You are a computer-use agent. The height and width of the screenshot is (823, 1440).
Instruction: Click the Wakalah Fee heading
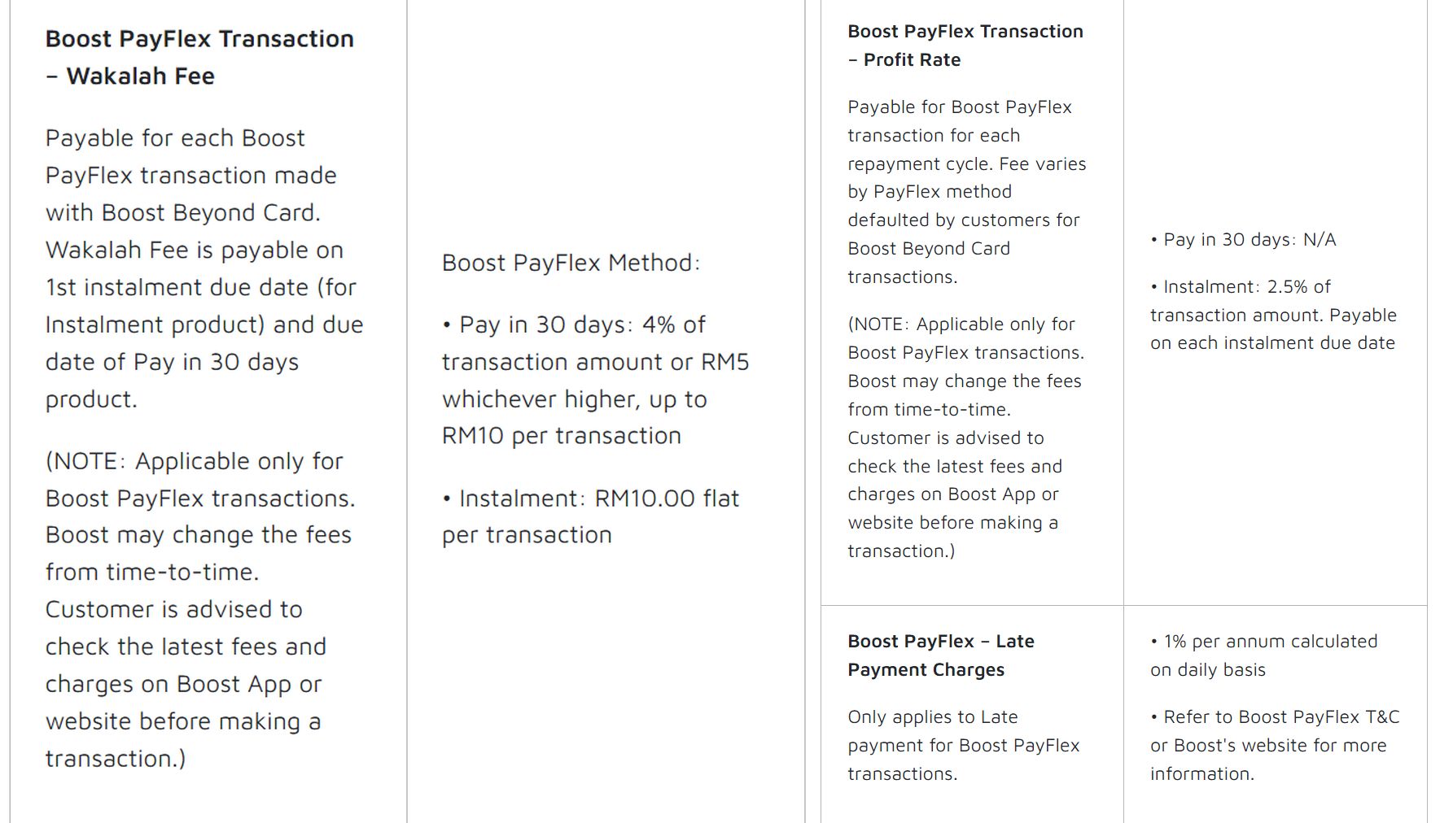click(x=199, y=57)
